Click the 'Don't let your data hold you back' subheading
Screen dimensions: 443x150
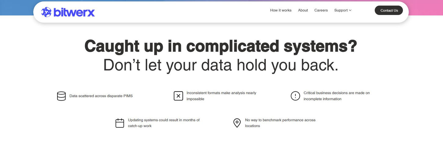[x=221, y=65]
